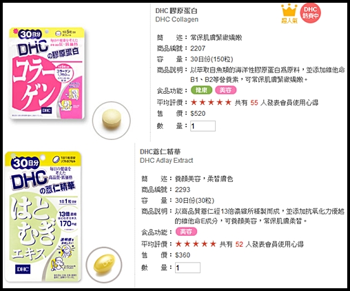Open the DHC薏仁精華 product title link
This screenshot has width=350, height=291.
(x=161, y=152)
